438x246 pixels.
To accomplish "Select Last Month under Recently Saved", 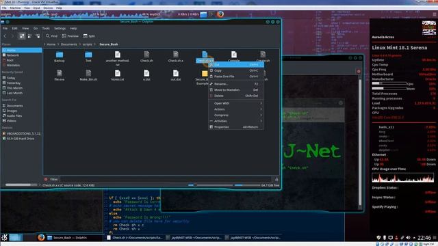I will pos(21,93).
